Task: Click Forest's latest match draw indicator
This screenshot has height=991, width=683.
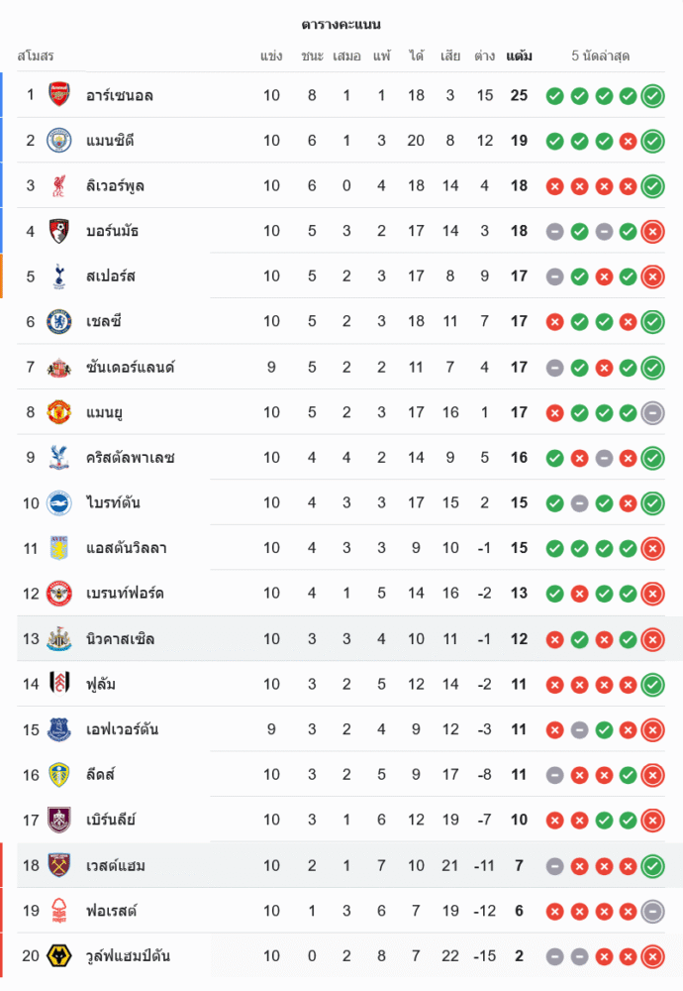Action: click(652, 911)
